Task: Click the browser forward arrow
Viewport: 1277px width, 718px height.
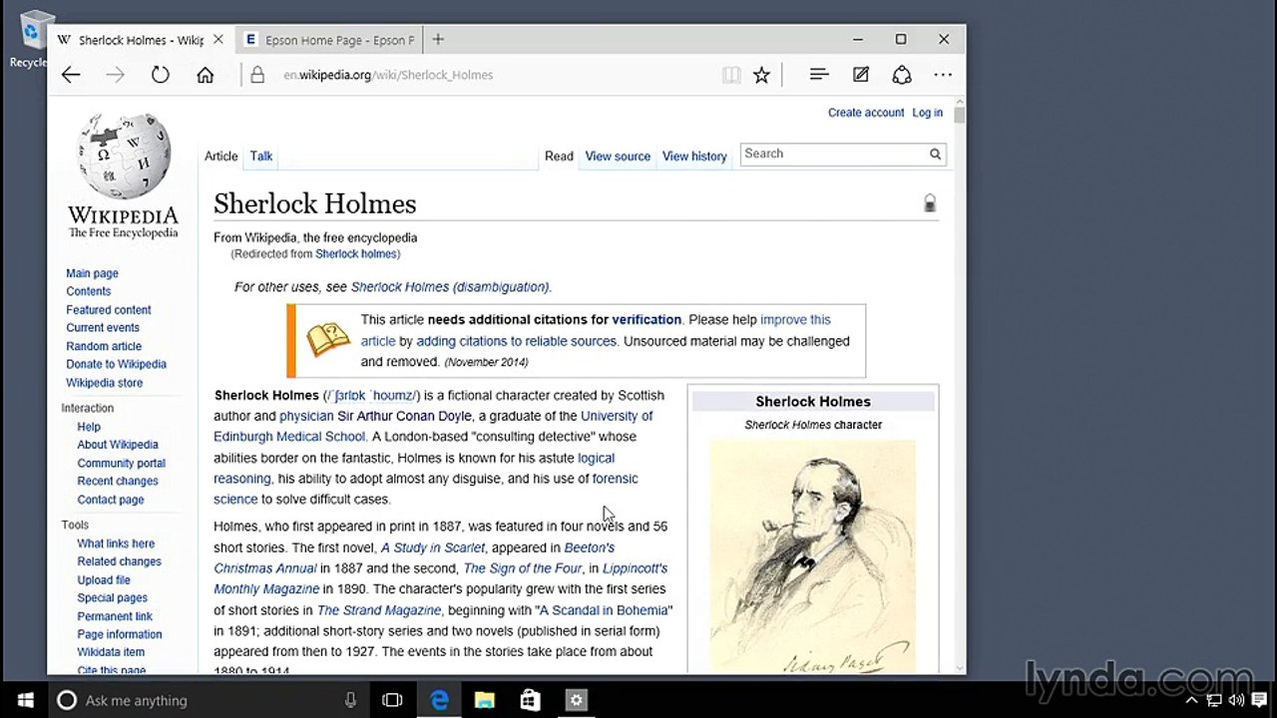Action: pyautogui.click(x=115, y=75)
